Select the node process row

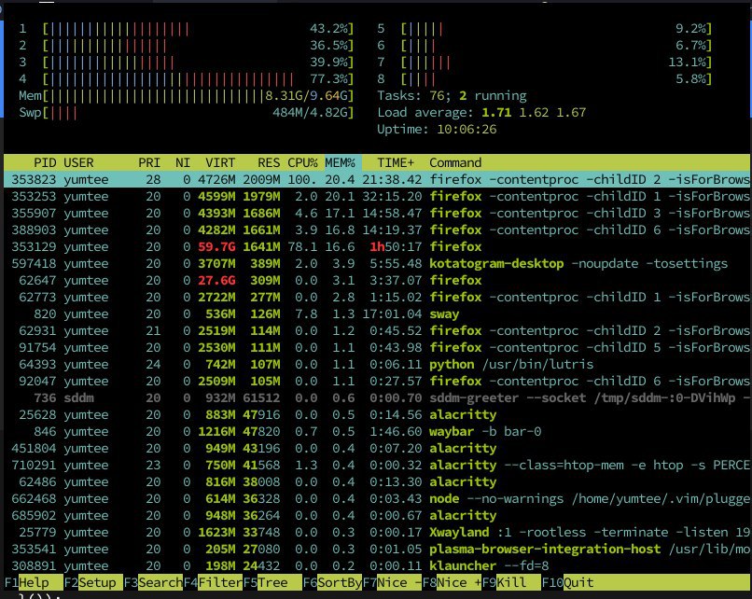click(378, 498)
